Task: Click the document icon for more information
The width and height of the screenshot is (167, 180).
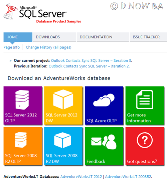Action: click(x=145, y=100)
